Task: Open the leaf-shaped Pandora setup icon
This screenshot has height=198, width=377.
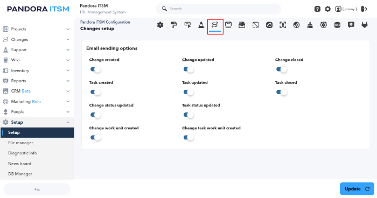Action: point(269,25)
